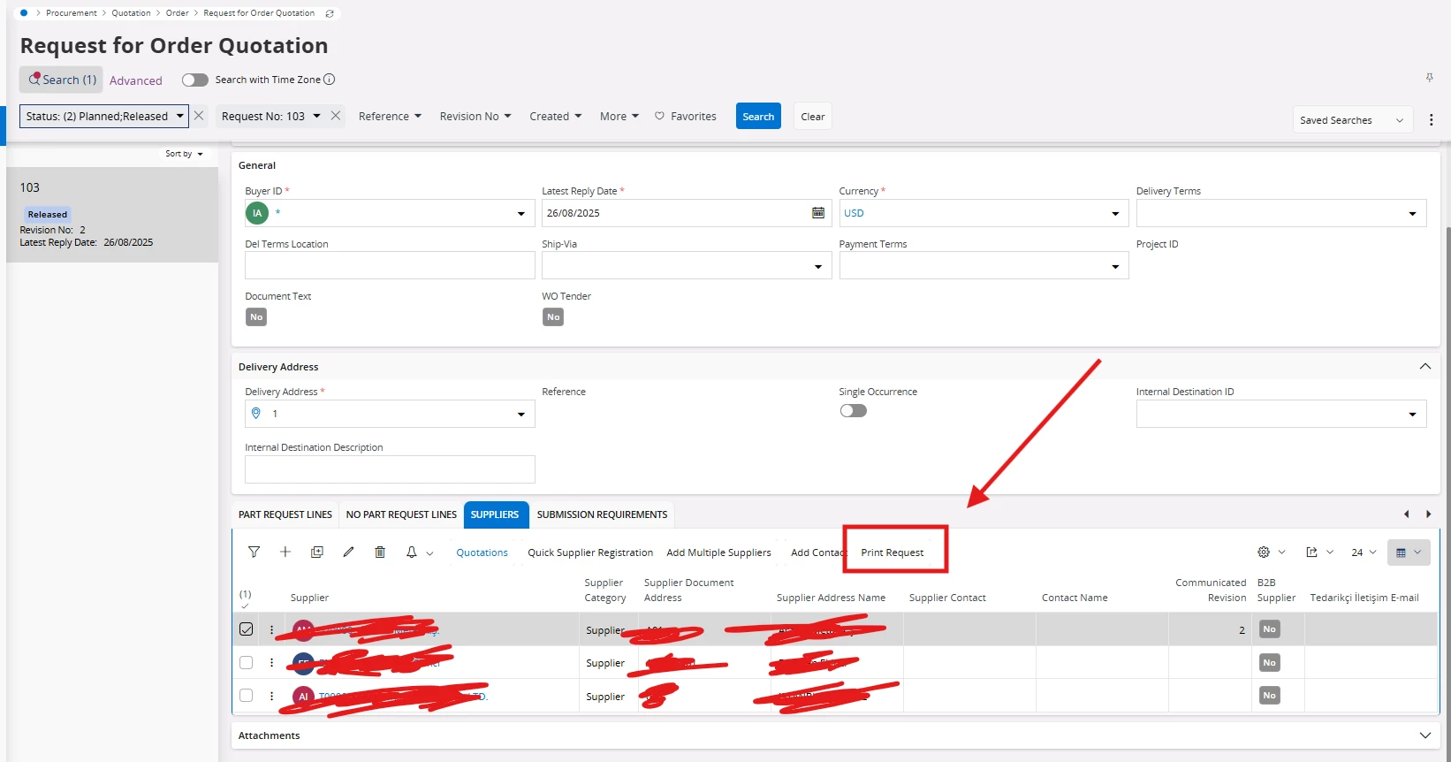Click Quotation in the breadcrumb
Image resolution: width=1451 pixels, height=762 pixels.
(131, 13)
